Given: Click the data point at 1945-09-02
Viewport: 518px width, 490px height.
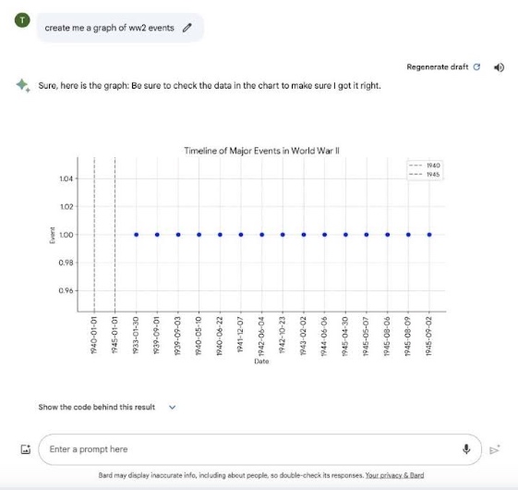Looking at the screenshot, I should click(429, 235).
